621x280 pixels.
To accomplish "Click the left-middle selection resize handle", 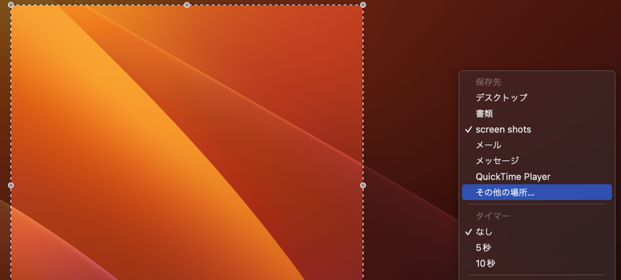I will coord(11,185).
